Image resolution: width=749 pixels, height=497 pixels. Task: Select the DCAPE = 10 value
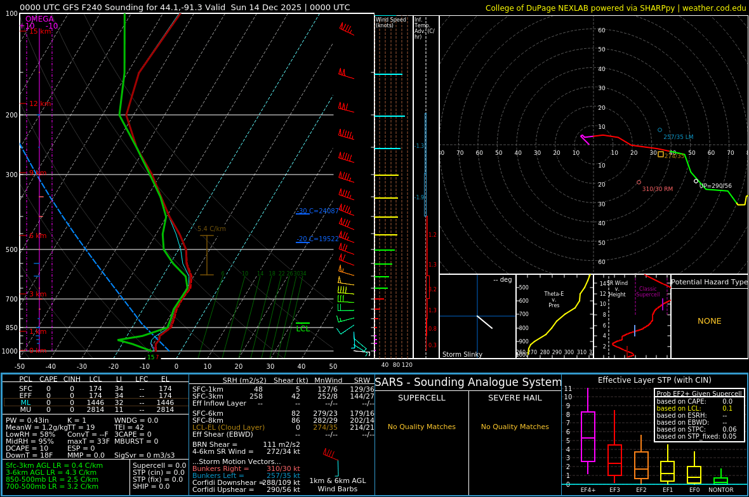point(27,448)
